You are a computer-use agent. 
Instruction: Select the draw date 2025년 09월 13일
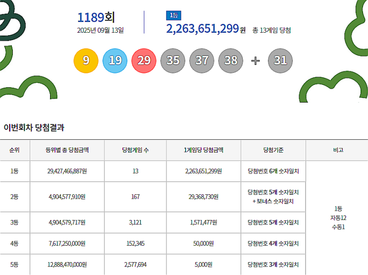click(x=101, y=30)
